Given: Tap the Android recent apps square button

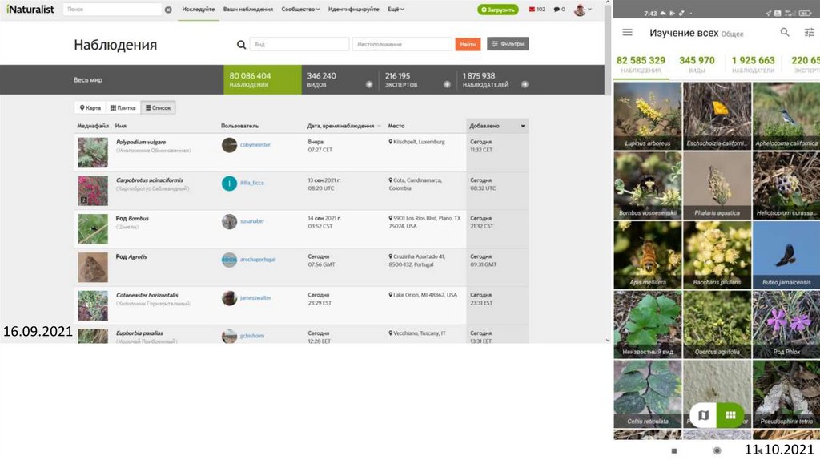Looking at the screenshot, I should 674,450.
